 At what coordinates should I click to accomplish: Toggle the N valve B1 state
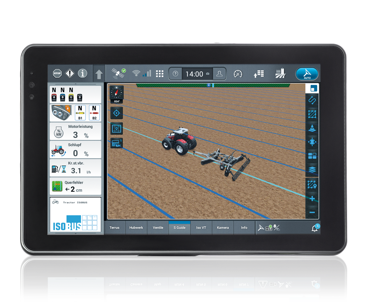pos(80,113)
